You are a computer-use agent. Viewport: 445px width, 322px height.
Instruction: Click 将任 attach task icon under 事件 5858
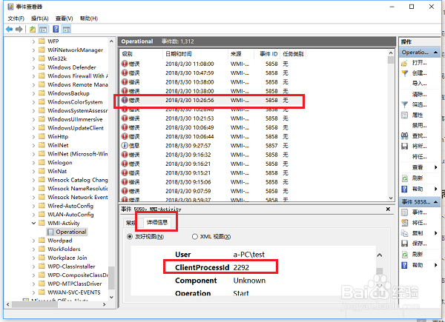(404, 223)
